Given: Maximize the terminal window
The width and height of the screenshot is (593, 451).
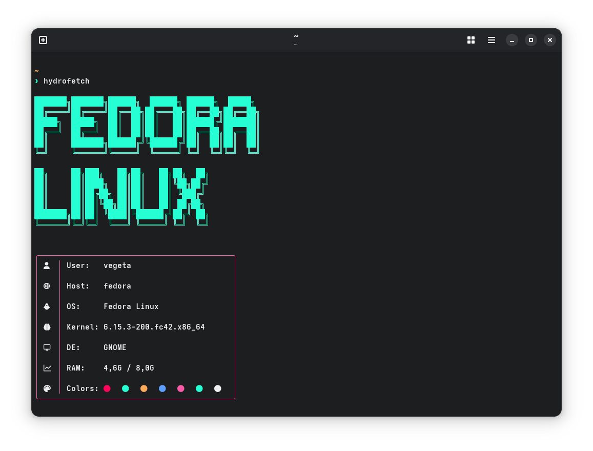Looking at the screenshot, I should click(x=531, y=40).
